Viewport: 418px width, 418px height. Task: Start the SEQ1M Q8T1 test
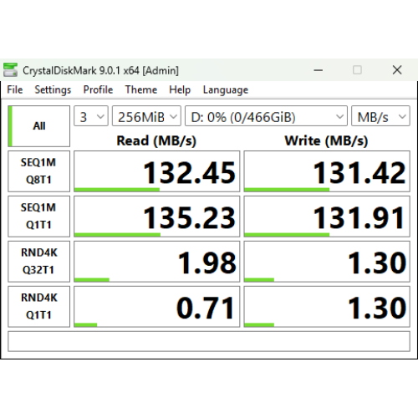(38, 171)
